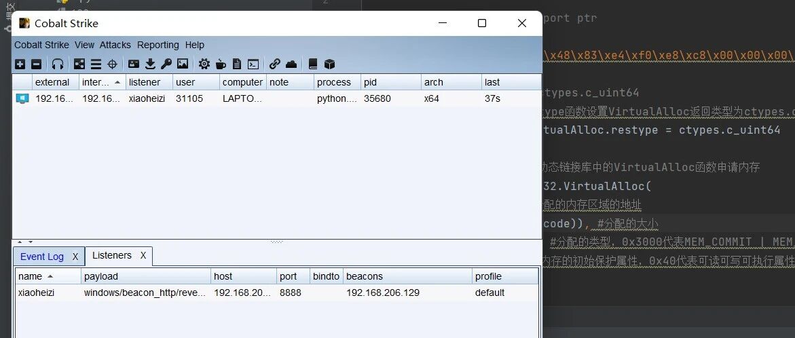This screenshot has width=795, height=338.
Task: Click the split pane expand down arrow
Action: [31, 242]
